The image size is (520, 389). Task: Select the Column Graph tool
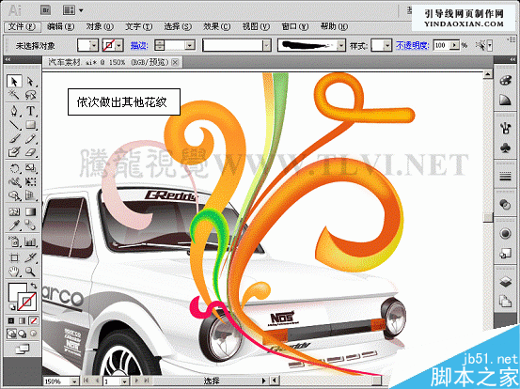click(x=30, y=241)
